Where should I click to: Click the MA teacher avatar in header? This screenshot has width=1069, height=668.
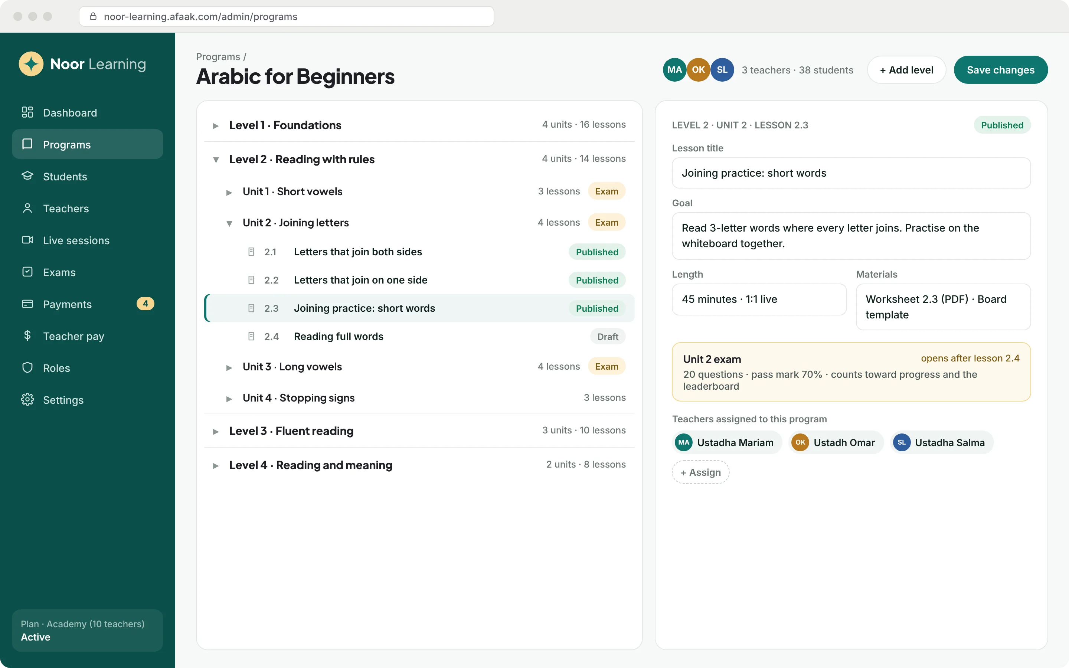tap(674, 70)
